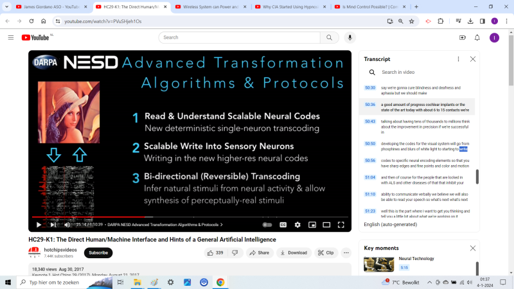Switch to miniplayer mode
Viewport: 514px width, 289px height.
tap(312, 225)
